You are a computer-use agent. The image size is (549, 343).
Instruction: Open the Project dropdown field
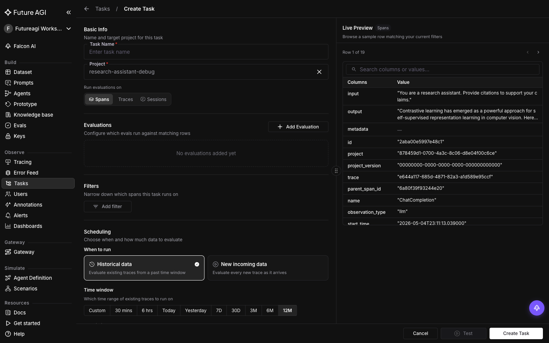click(206, 72)
